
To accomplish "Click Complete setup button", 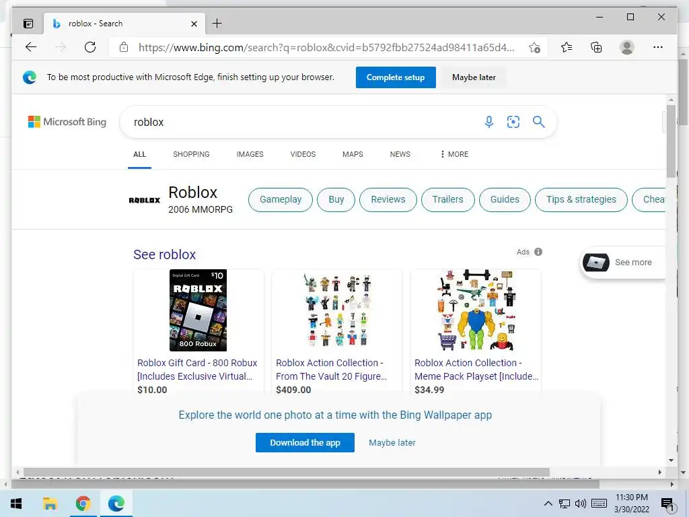I will [x=396, y=77].
